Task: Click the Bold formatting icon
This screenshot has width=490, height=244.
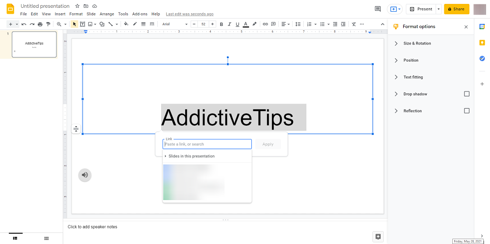Action: [x=221, y=24]
